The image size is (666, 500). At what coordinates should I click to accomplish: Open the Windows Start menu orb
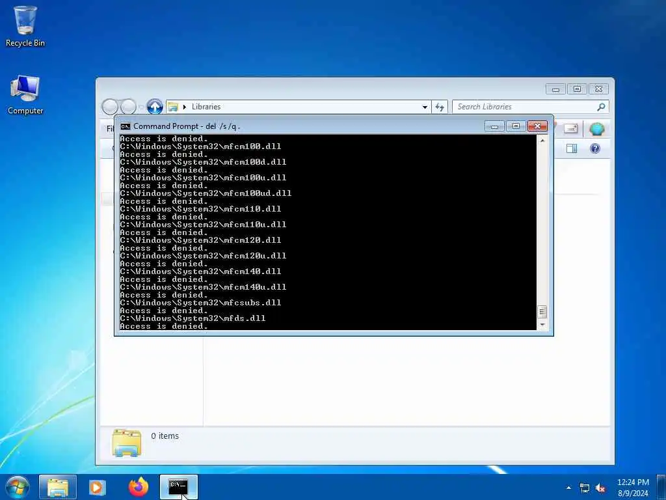pyautogui.click(x=18, y=487)
